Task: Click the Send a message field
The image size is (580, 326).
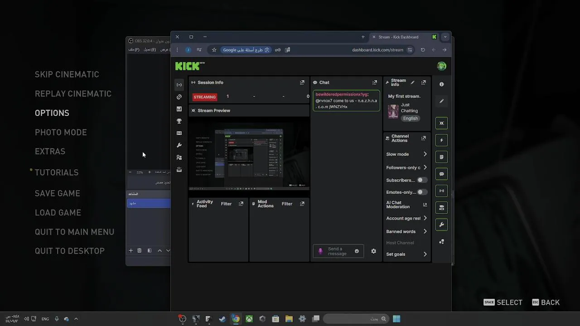Action: pos(338,251)
